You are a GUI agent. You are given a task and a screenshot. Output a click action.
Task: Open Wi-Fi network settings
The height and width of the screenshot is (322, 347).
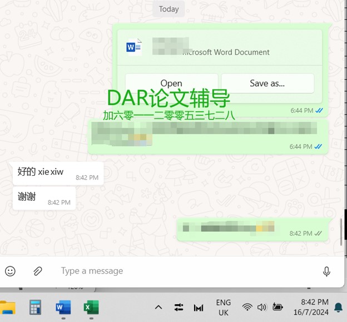click(247, 307)
